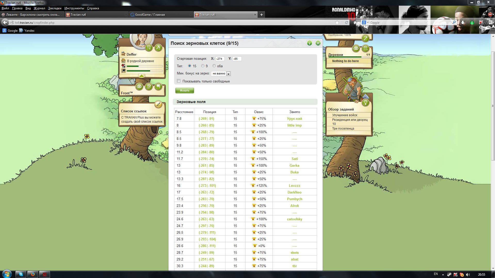Click the X start coordinate field
This screenshot has height=278, width=495.
click(x=220, y=59)
